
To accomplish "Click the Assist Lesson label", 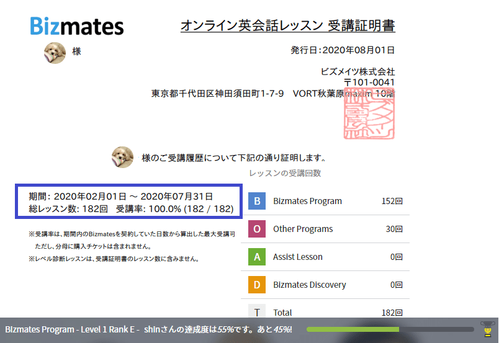I will [297, 257].
